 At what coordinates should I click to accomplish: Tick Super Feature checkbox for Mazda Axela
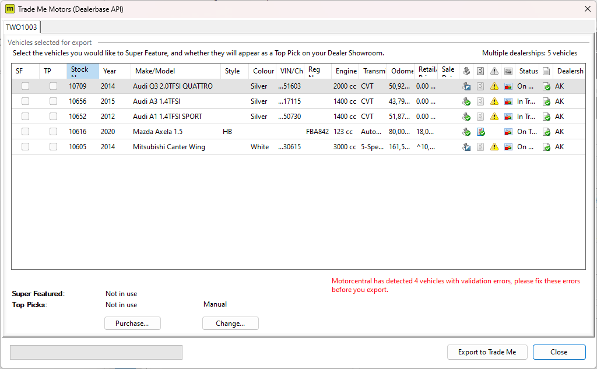(x=26, y=131)
